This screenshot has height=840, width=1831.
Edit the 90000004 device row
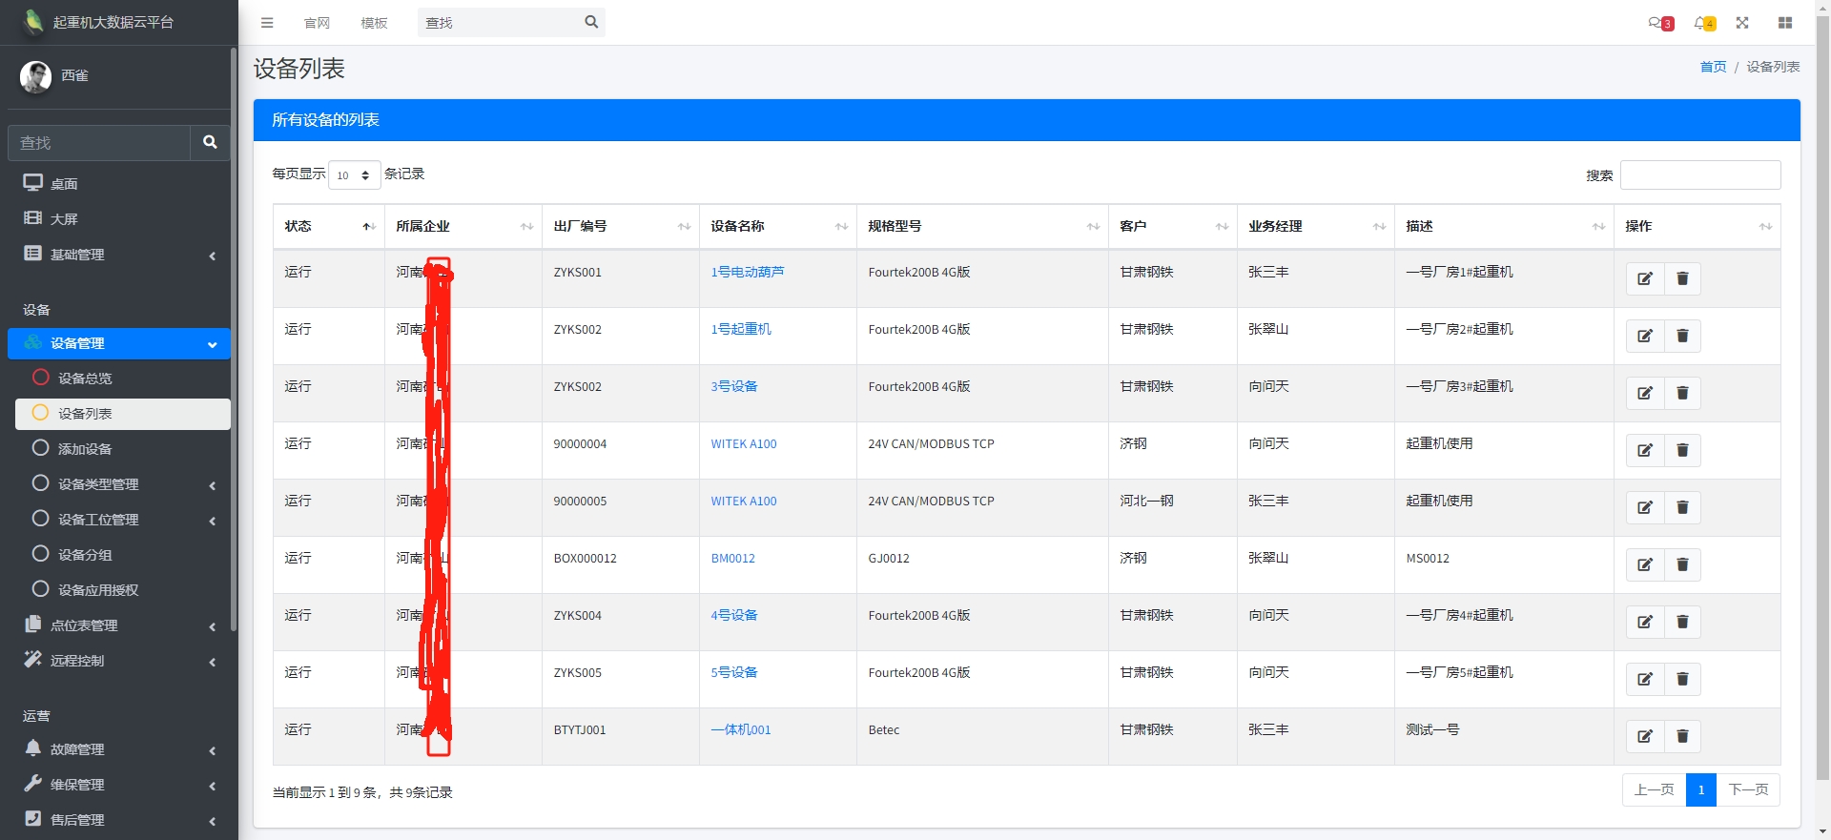[x=1645, y=450]
